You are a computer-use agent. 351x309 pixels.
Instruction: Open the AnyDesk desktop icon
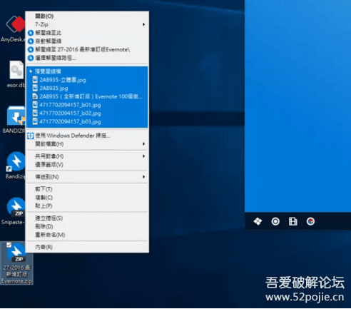15,24
